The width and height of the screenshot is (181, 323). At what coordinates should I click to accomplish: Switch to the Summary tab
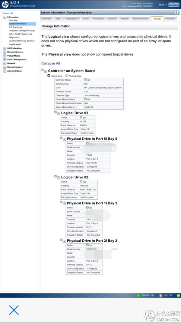click(46, 19)
